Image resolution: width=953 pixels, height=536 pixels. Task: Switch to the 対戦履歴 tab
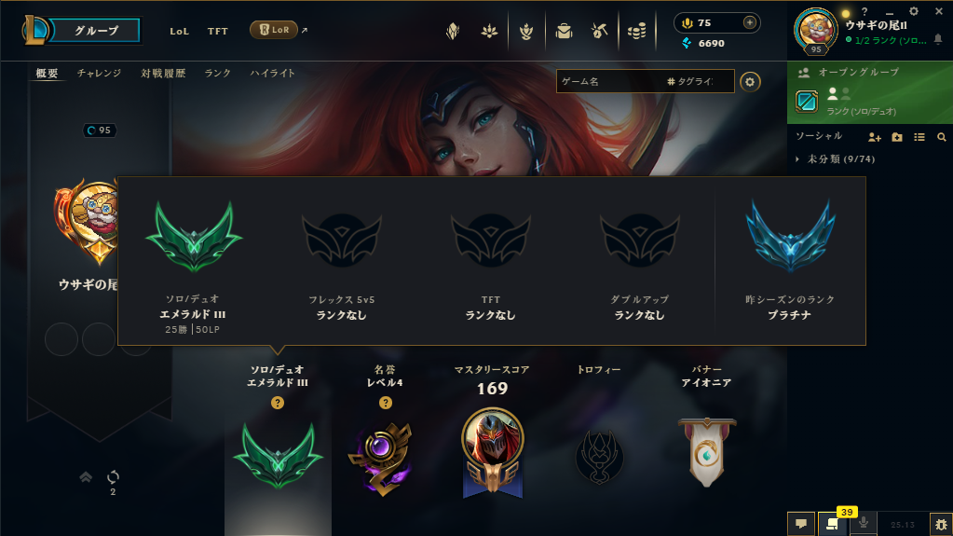click(163, 73)
